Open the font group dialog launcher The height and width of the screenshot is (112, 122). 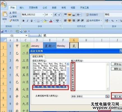61,26
